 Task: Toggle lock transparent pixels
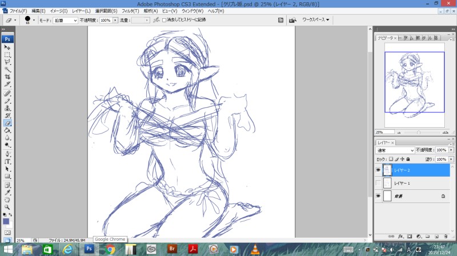pos(391,159)
